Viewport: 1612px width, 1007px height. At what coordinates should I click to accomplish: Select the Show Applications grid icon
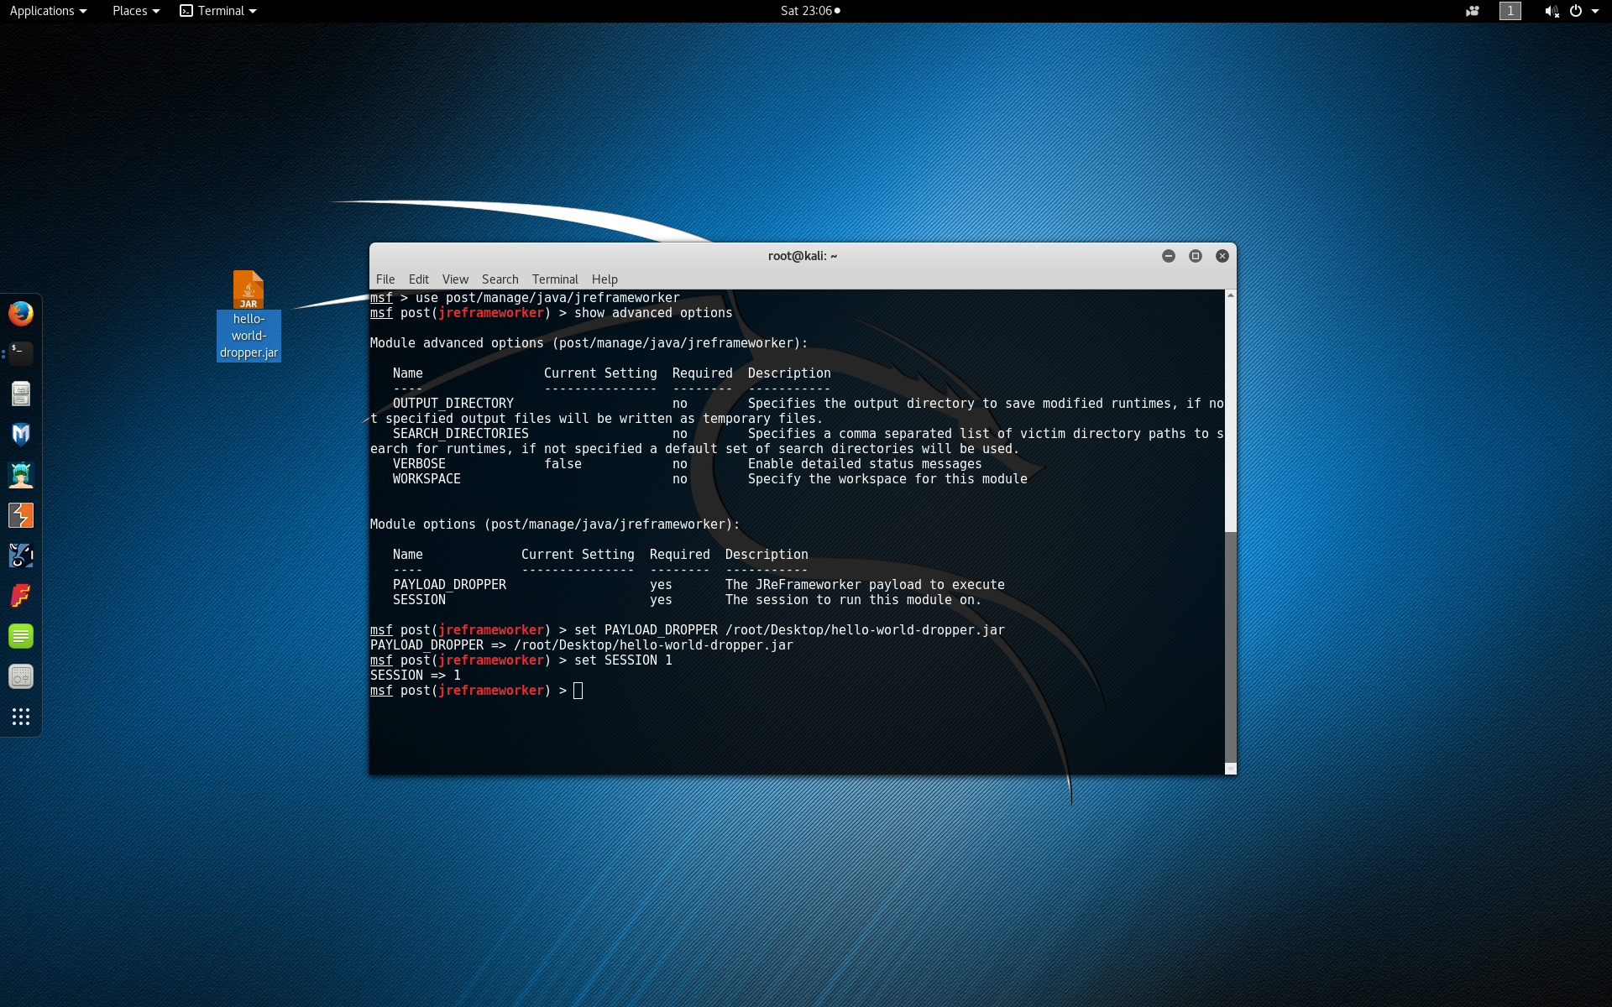(x=21, y=717)
